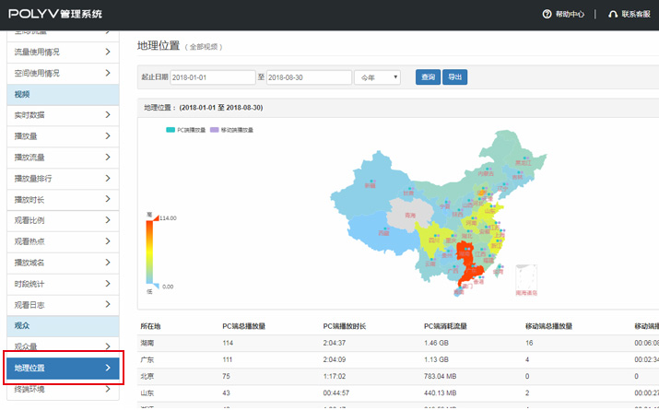Click the arrow icon beside 时段统计
The height and width of the screenshot is (410, 659).
coord(108,284)
